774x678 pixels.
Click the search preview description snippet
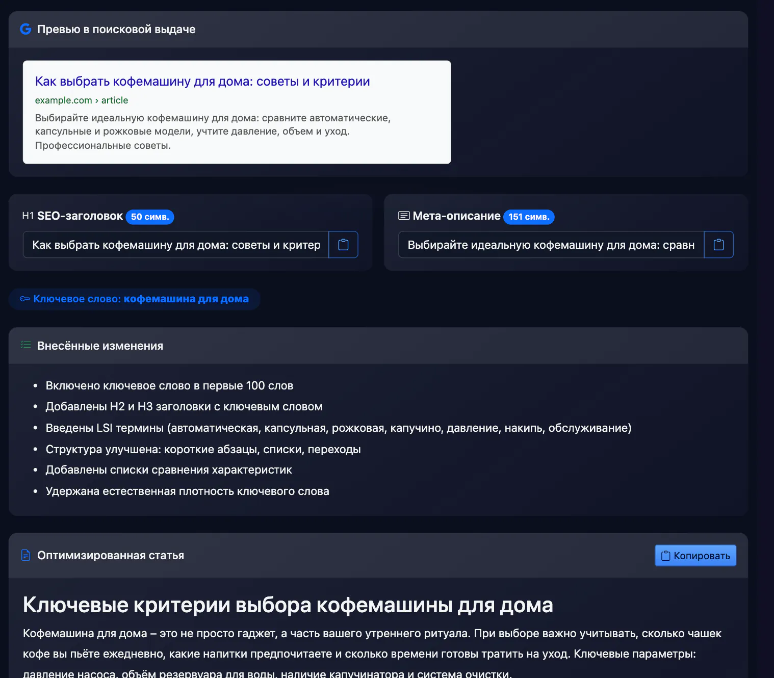pos(213,132)
